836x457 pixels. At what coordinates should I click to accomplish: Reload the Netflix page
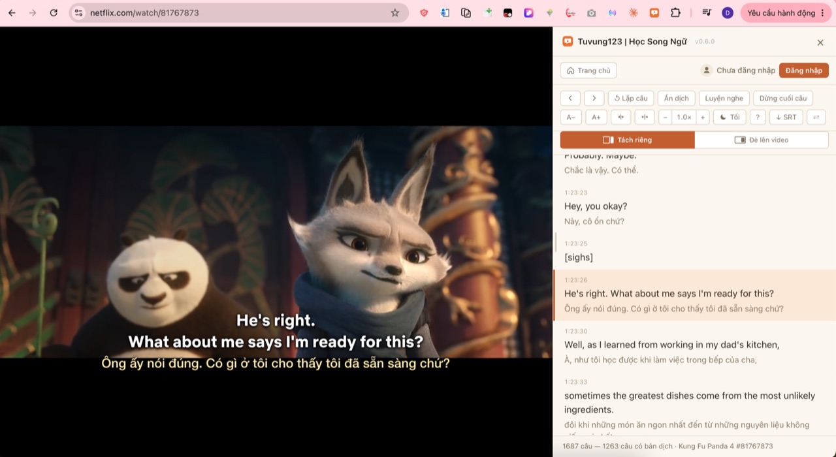(x=54, y=12)
